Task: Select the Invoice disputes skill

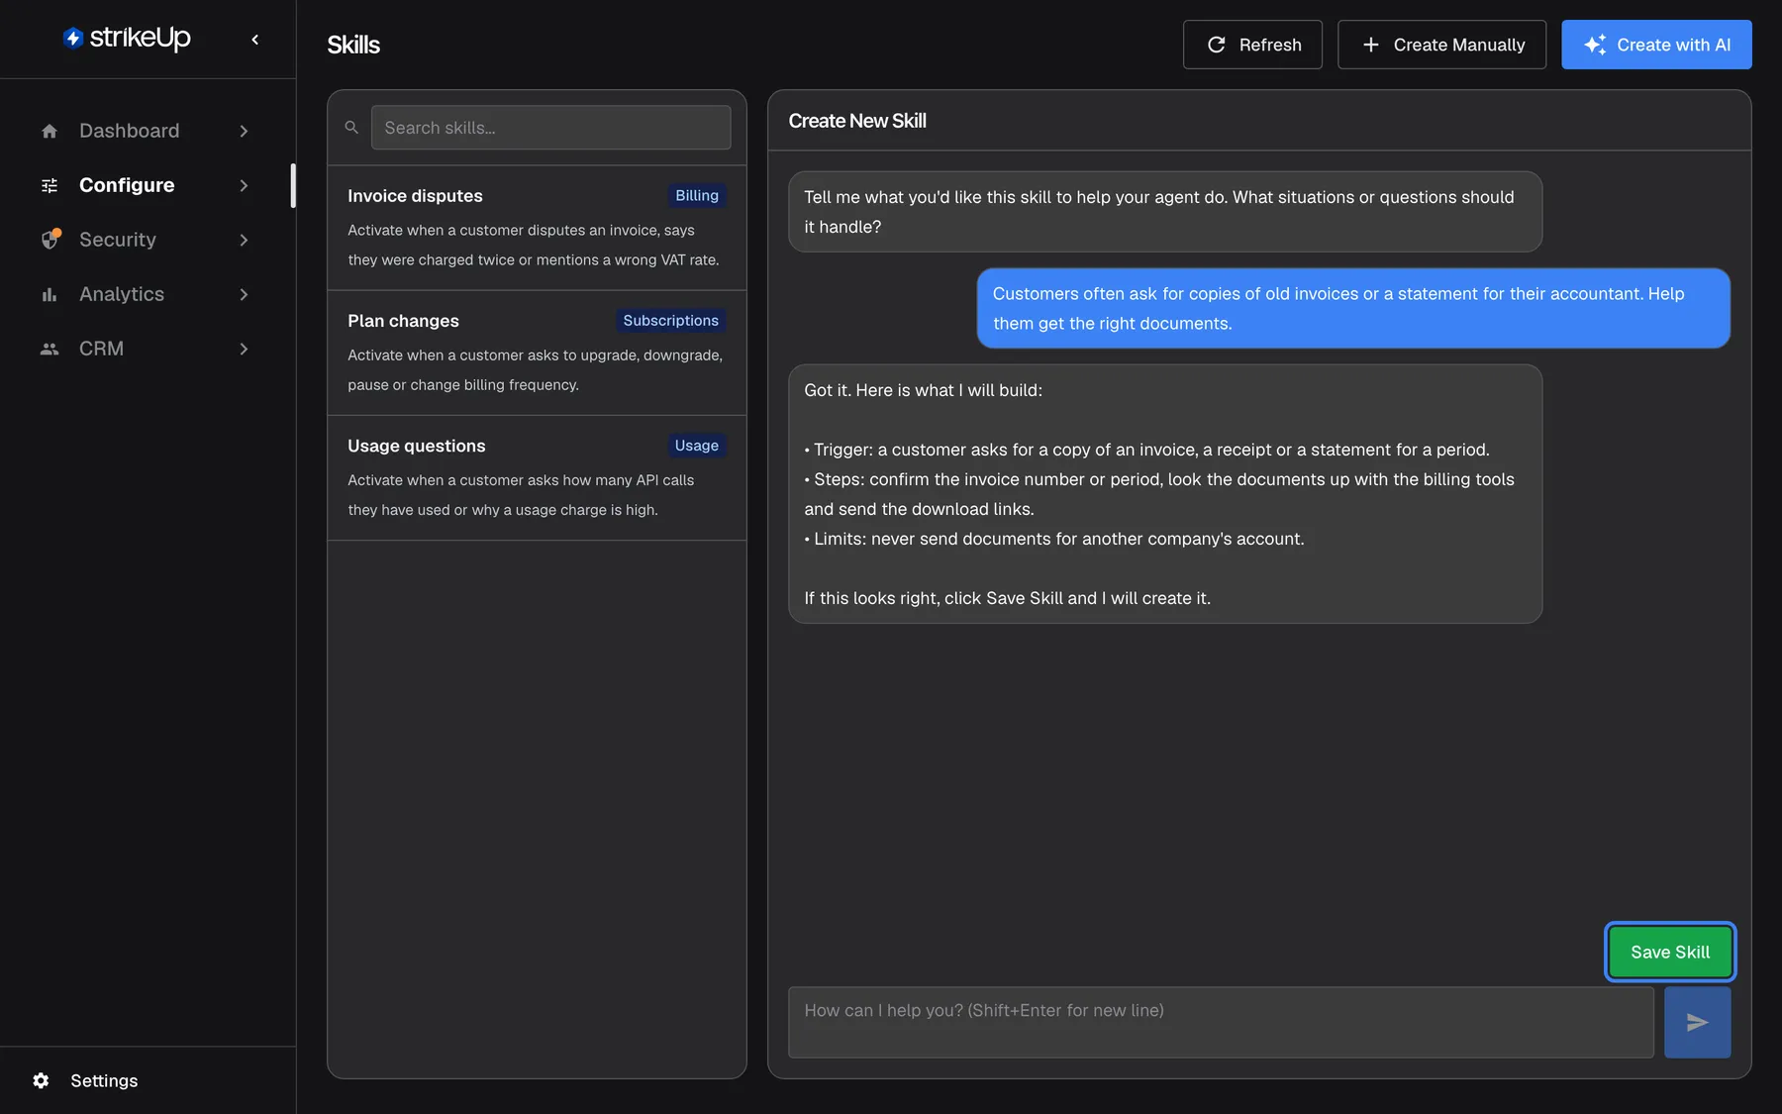Action: point(537,228)
